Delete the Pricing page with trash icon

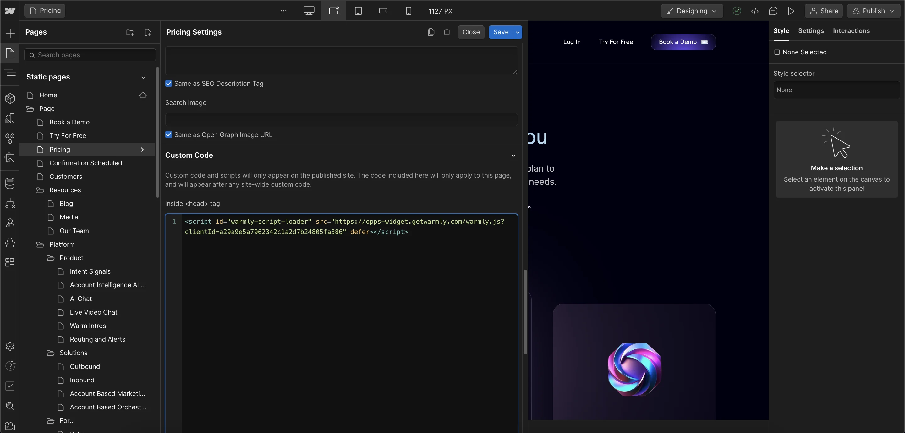447,32
